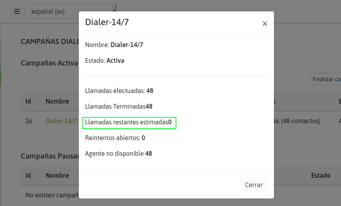Click the Reintentos abiertos line
The height and width of the screenshot is (206, 341).
(115, 138)
